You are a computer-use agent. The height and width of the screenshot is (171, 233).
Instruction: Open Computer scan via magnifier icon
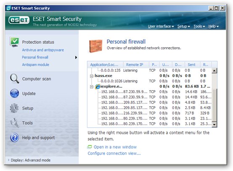point(14,79)
